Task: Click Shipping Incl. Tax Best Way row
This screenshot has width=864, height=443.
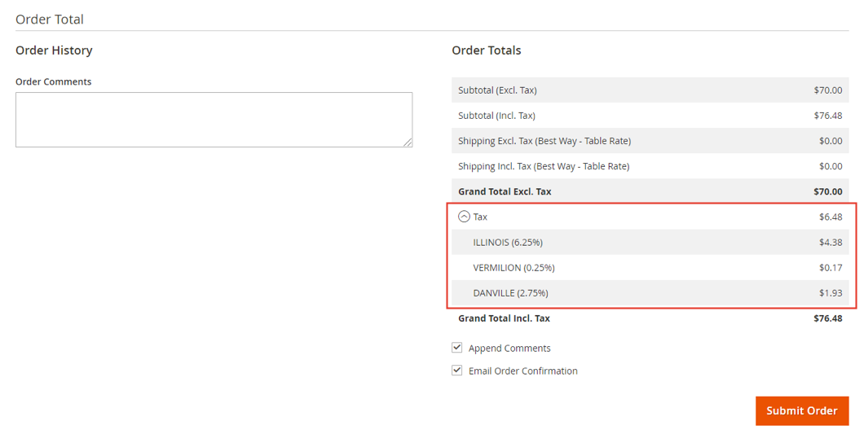Action: click(x=650, y=165)
